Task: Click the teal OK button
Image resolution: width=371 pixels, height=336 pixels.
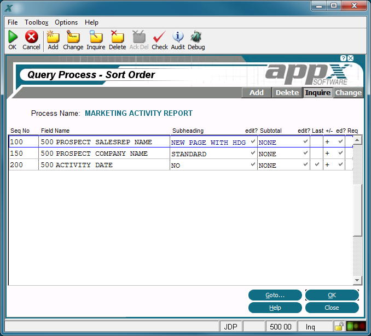Action: coord(332,295)
